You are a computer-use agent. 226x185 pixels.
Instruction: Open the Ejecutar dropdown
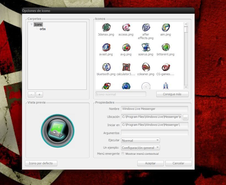pyautogui.click(x=140, y=140)
